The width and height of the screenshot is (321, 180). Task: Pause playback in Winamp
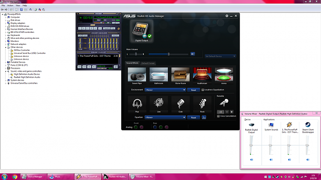click(x=88, y=28)
